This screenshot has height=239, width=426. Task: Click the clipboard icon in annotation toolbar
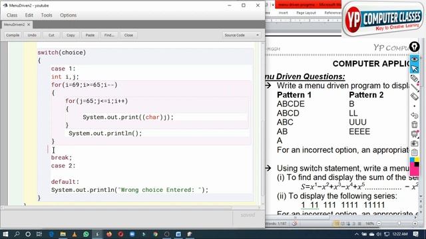coord(414,153)
